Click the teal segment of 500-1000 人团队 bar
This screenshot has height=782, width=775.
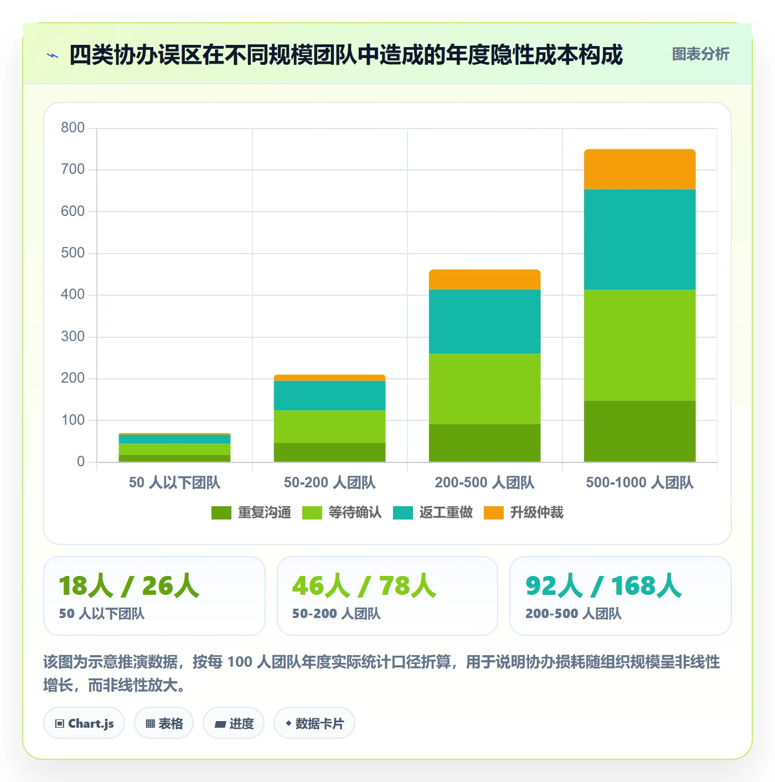pyautogui.click(x=640, y=239)
